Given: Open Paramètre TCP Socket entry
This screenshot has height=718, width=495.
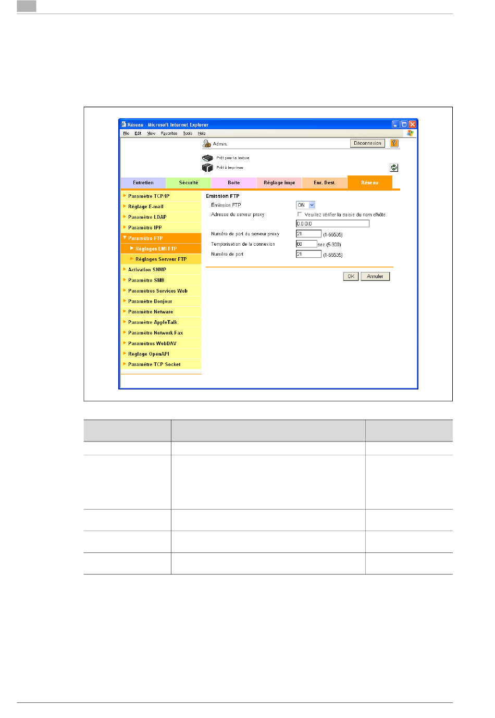Looking at the screenshot, I should coord(161,364).
